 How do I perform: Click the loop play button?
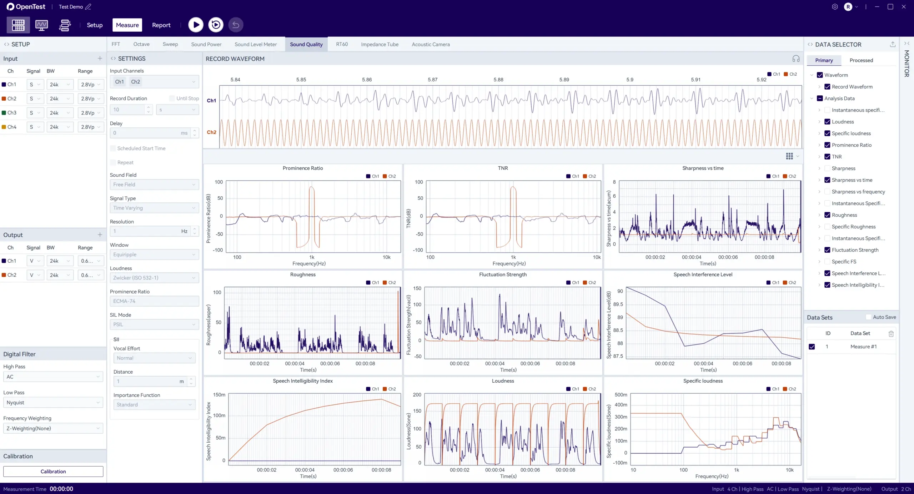pyautogui.click(x=216, y=25)
